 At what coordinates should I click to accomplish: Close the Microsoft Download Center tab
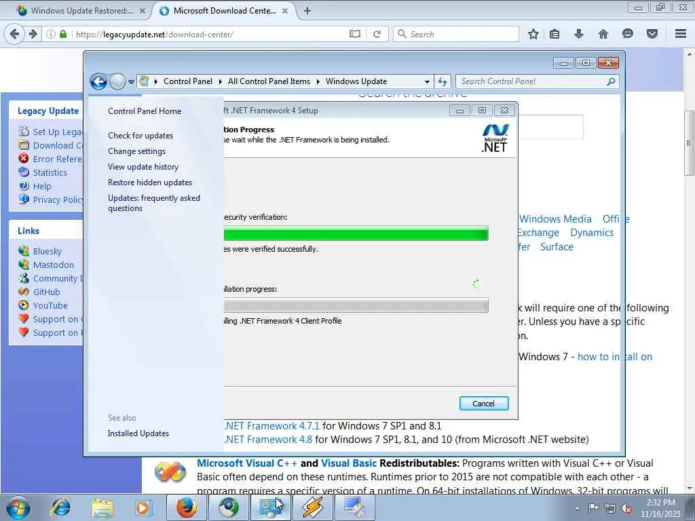click(285, 11)
